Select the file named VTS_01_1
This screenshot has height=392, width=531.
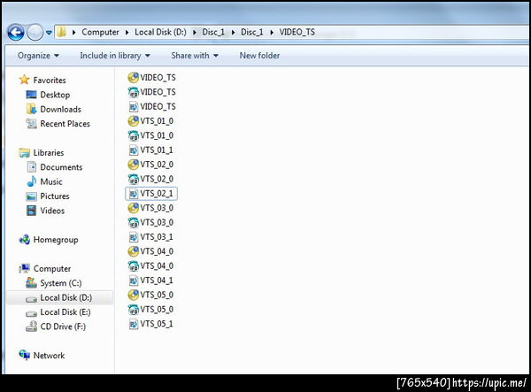(x=150, y=150)
